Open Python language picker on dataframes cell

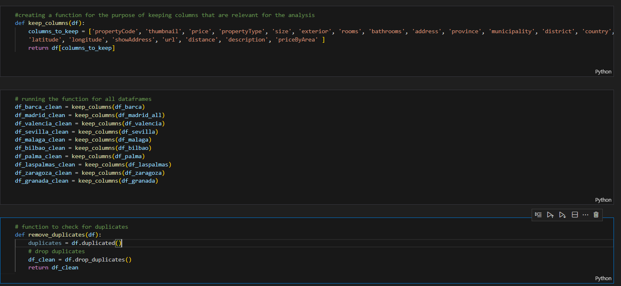(603, 200)
